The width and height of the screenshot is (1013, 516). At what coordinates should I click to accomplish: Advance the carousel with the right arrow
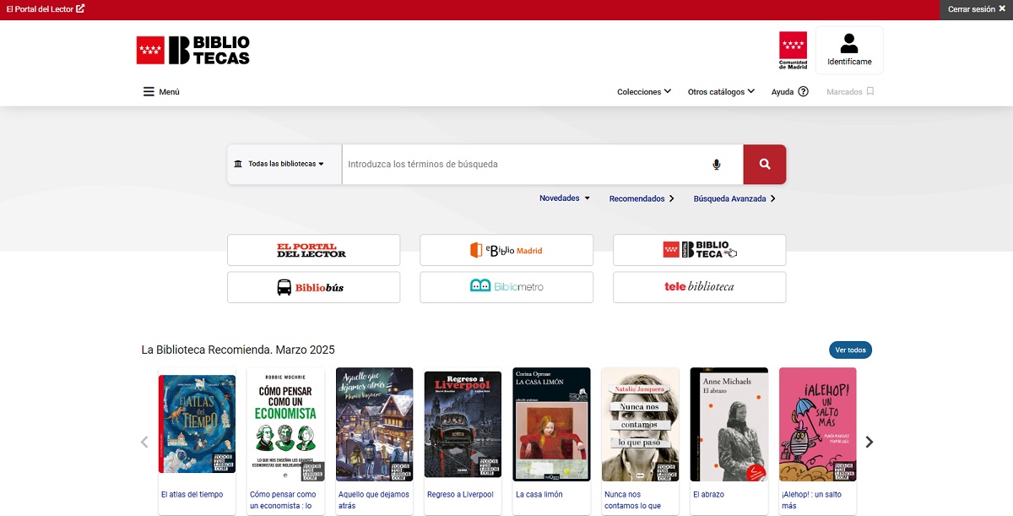(869, 441)
